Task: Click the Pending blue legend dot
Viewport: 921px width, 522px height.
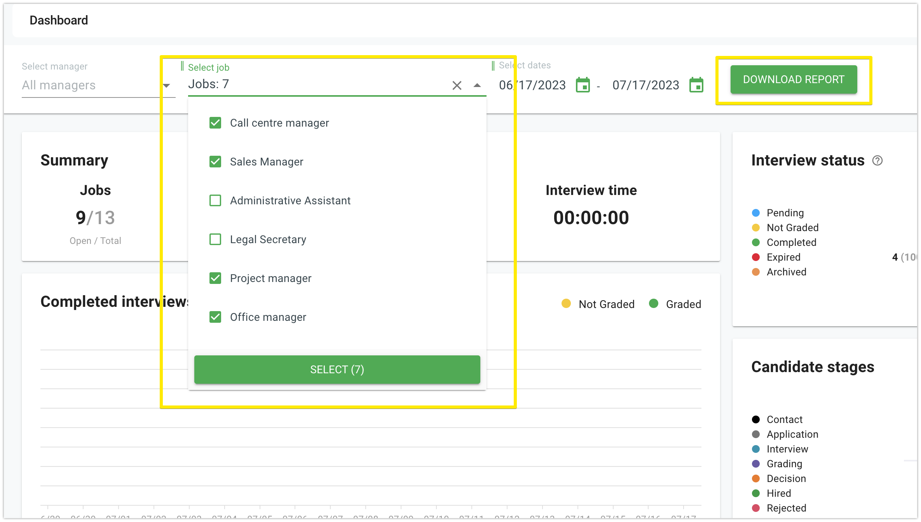Action: [756, 213]
